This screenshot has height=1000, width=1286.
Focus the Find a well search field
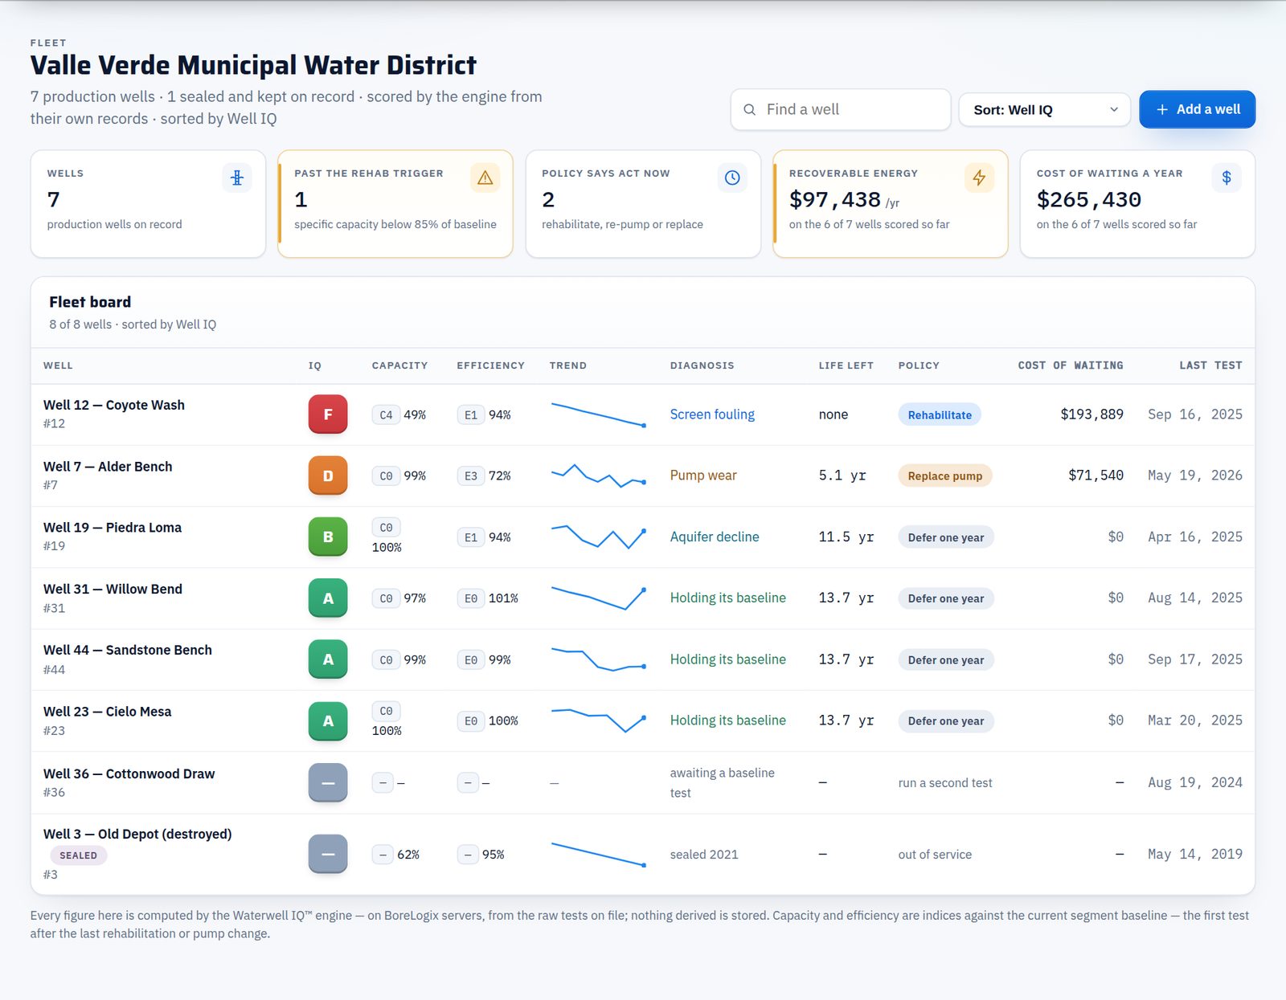841,109
